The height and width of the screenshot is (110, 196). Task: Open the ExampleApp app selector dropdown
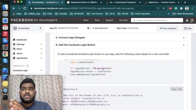[x=28, y=28]
